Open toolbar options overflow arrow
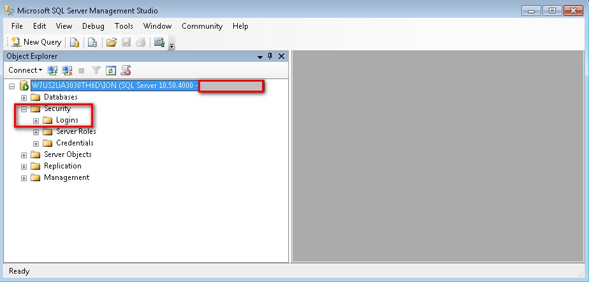The height and width of the screenshot is (282, 589). tap(172, 46)
